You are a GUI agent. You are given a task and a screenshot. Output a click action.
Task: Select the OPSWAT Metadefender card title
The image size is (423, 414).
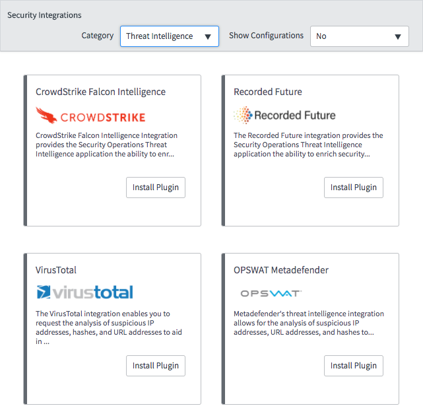click(x=281, y=270)
